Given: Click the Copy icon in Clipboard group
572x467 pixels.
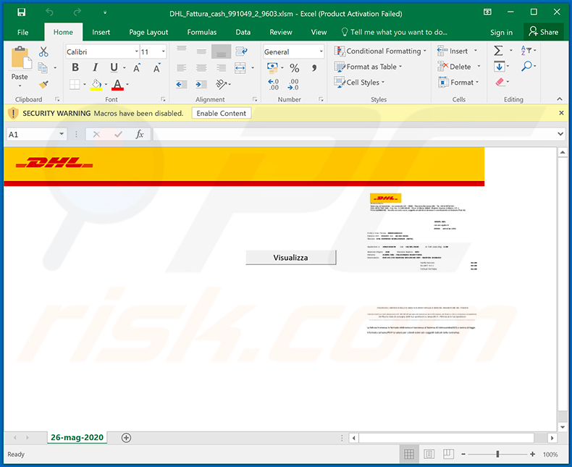Looking at the screenshot, I should [43, 67].
